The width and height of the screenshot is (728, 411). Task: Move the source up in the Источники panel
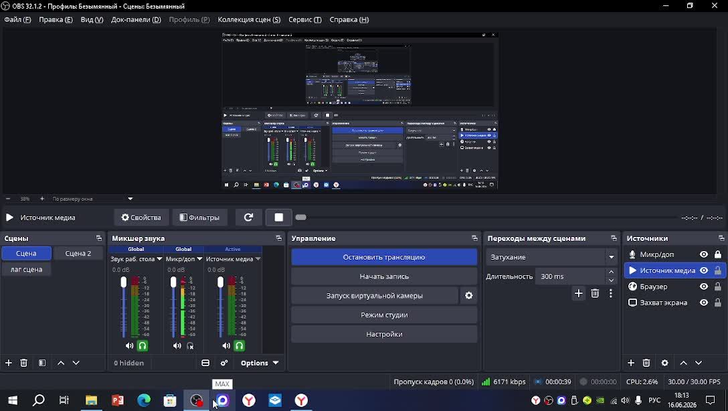click(x=683, y=363)
